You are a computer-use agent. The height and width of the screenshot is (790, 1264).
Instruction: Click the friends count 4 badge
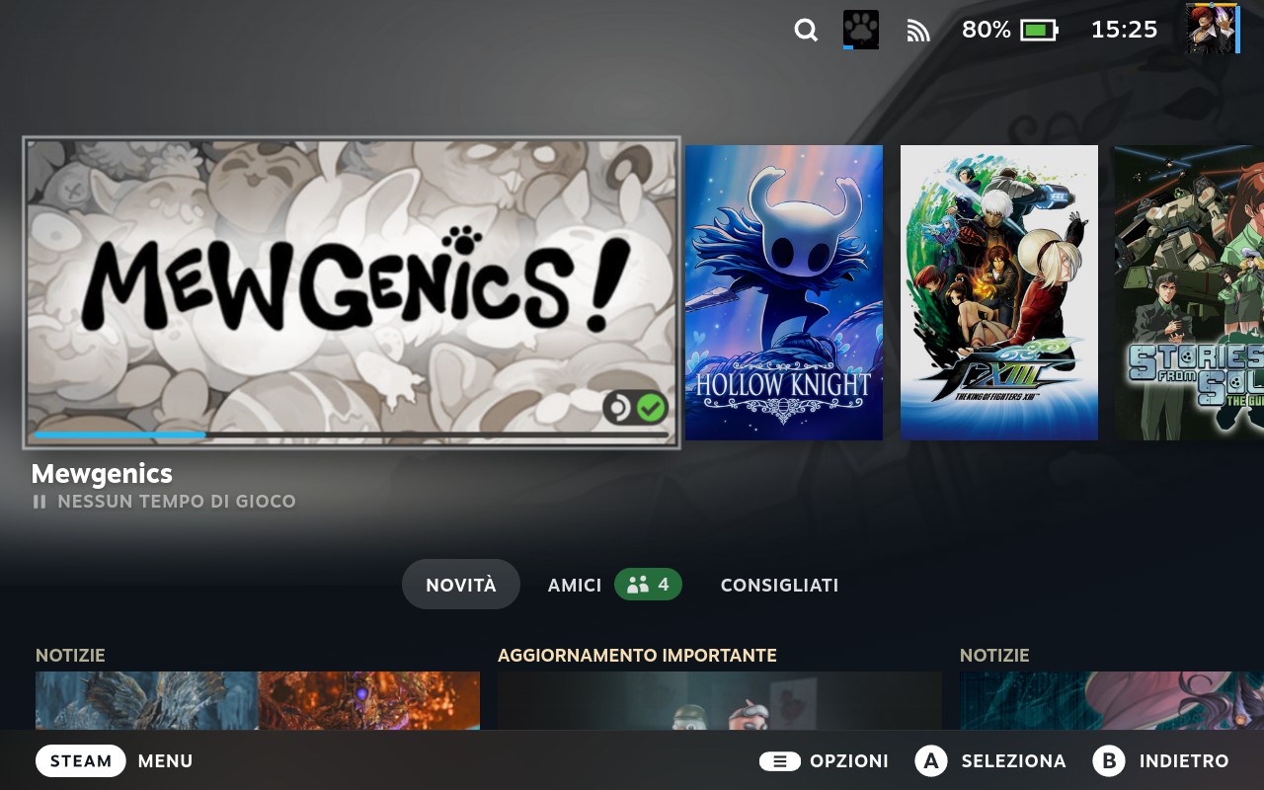click(x=648, y=585)
